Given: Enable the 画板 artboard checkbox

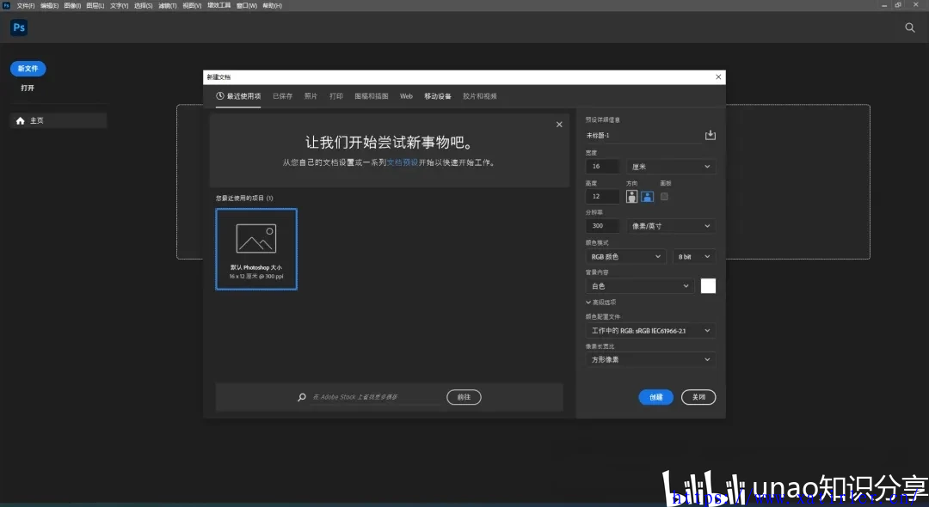Looking at the screenshot, I should [664, 197].
